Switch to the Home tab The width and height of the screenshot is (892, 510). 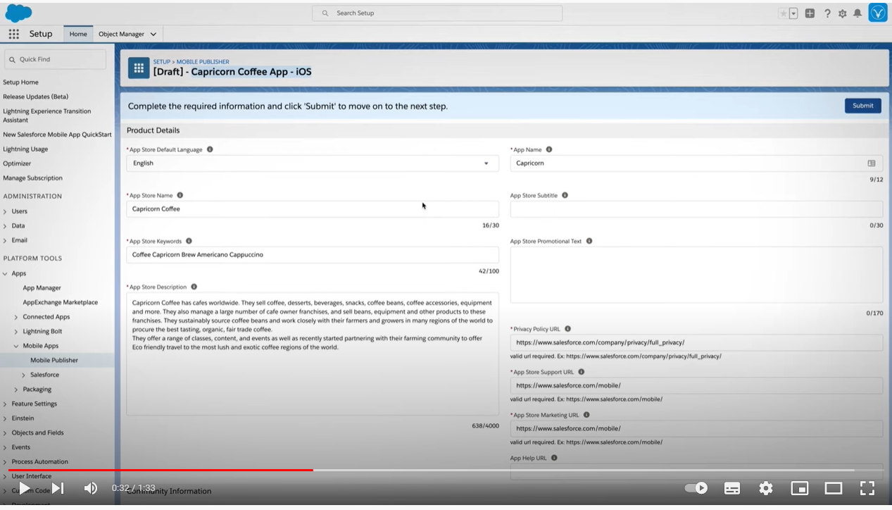(x=78, y=34)
